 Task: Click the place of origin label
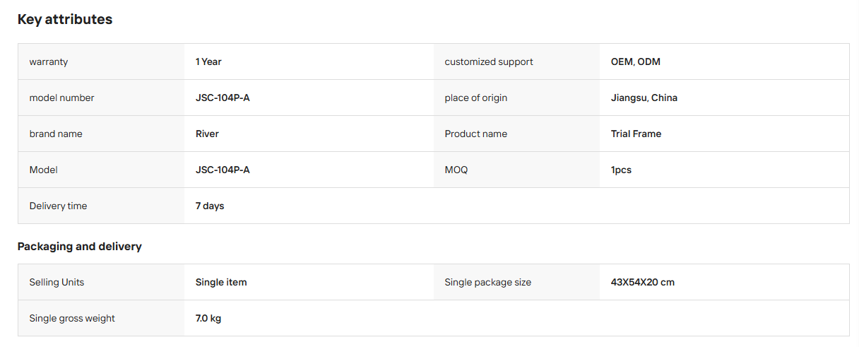tap(476, 98)
